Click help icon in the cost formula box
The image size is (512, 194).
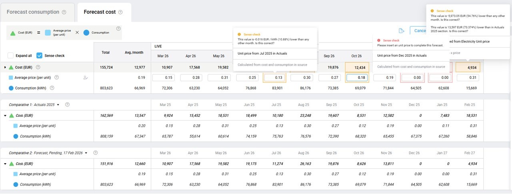click(118, 28)
